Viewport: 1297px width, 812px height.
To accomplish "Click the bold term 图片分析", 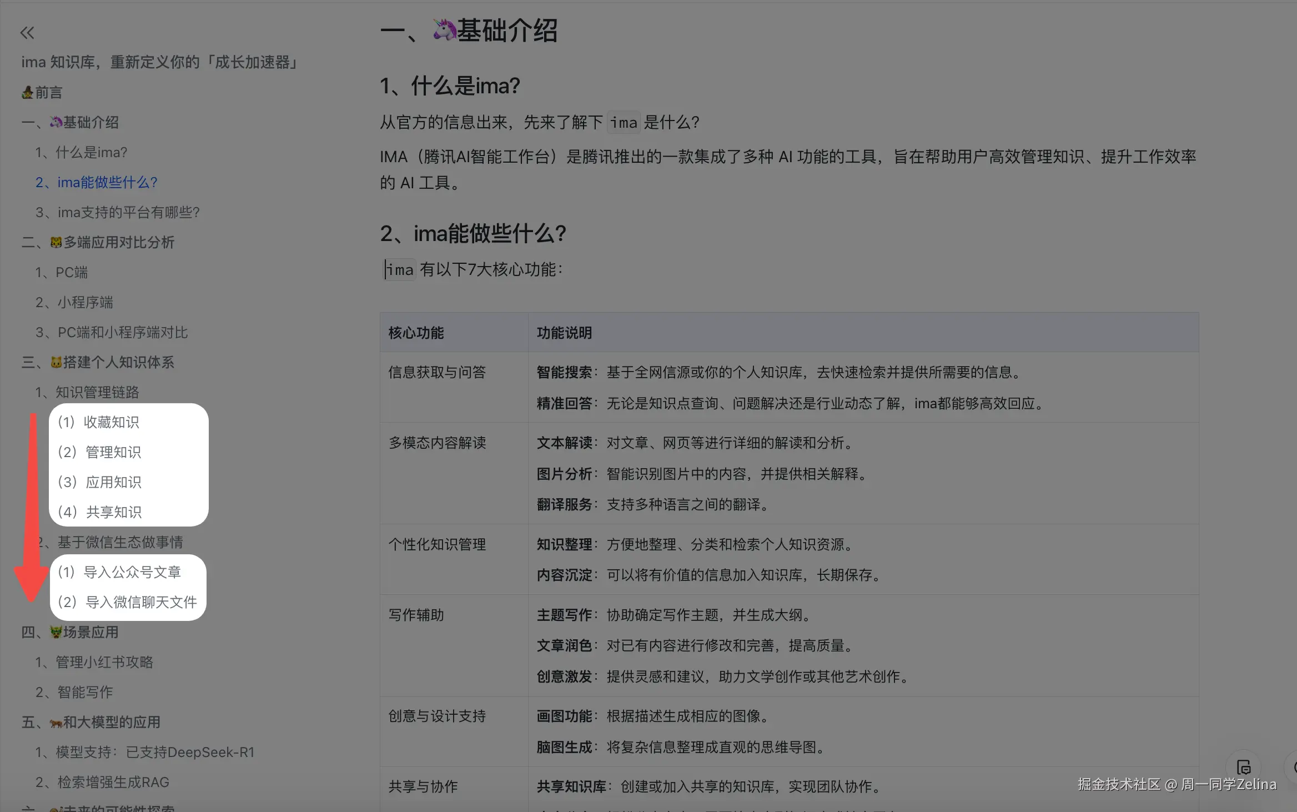I will pyautogui.click(x=564, y=474).
